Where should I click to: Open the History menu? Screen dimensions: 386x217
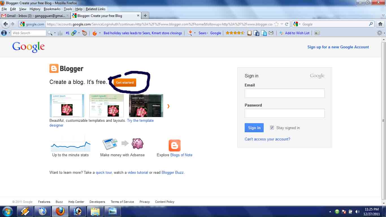(x=35, y=9)
